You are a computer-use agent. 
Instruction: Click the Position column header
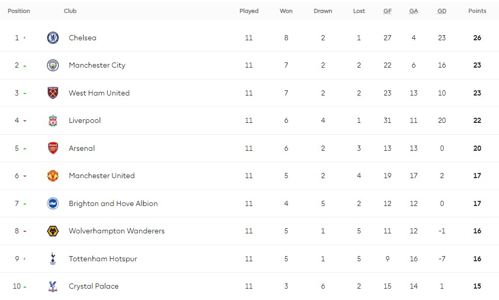click(x=19, y=11)
